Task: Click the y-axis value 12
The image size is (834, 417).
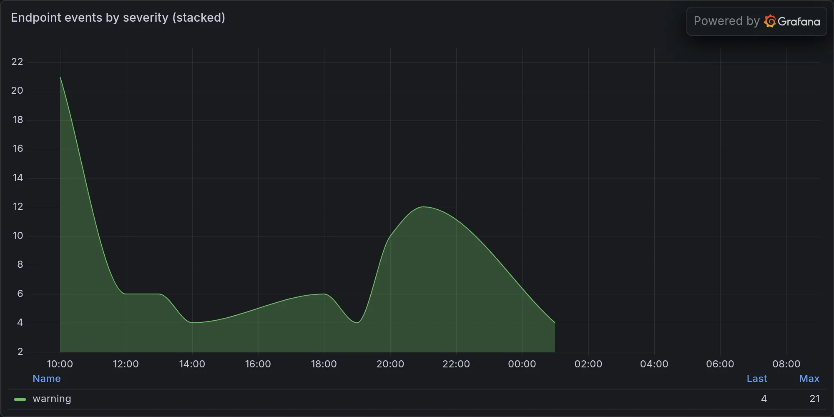Action: tap(18, 206)
